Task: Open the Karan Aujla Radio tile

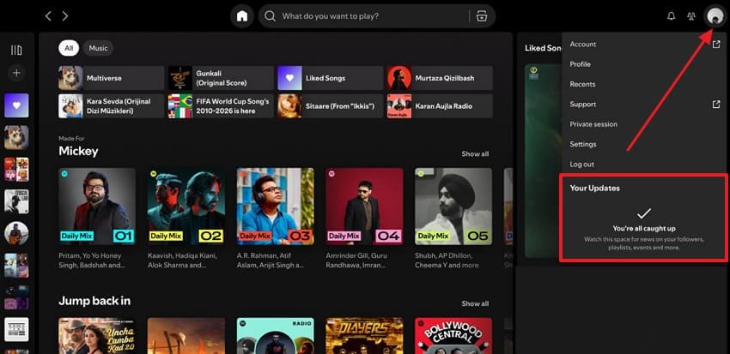Action: (x=440, y=106)
